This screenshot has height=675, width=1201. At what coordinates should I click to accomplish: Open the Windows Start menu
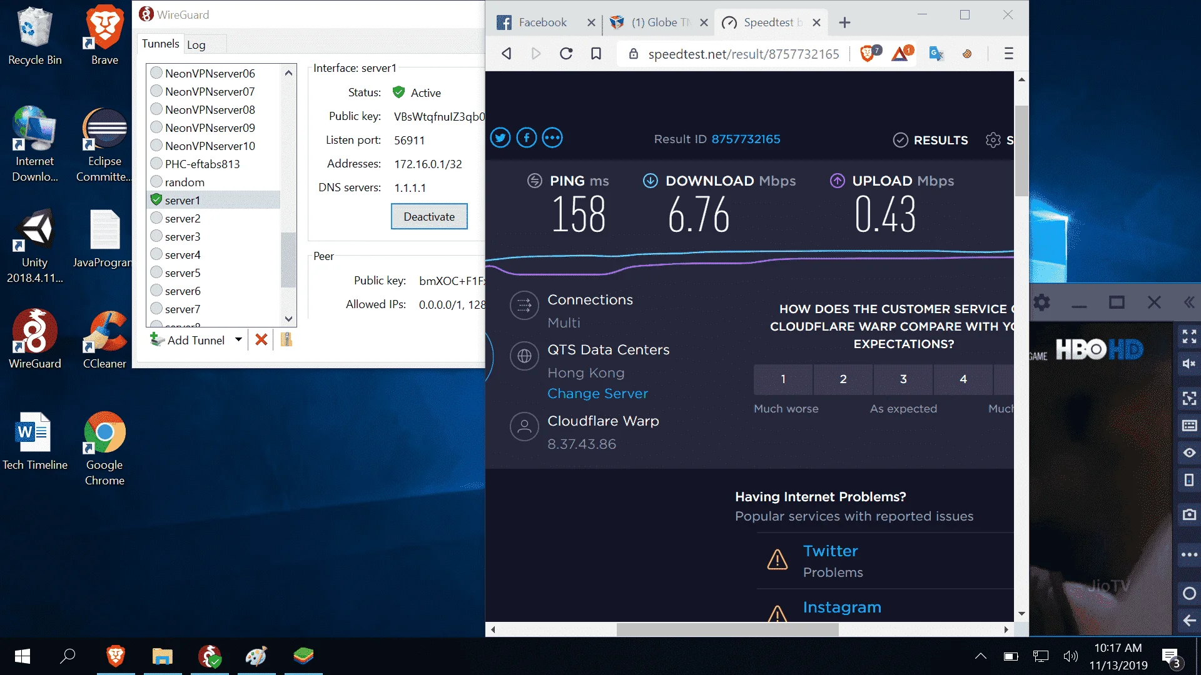click(x=23, y=656)
